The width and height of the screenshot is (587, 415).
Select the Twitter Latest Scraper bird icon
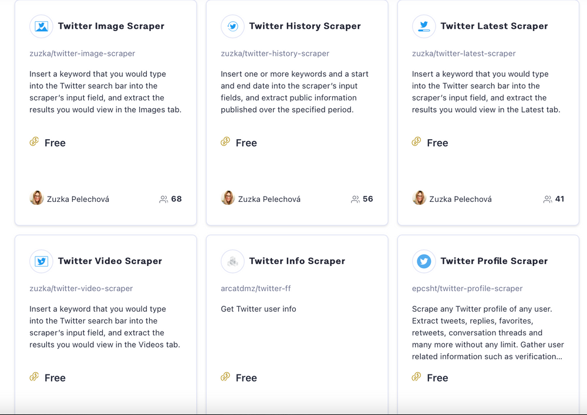(424, 26)
